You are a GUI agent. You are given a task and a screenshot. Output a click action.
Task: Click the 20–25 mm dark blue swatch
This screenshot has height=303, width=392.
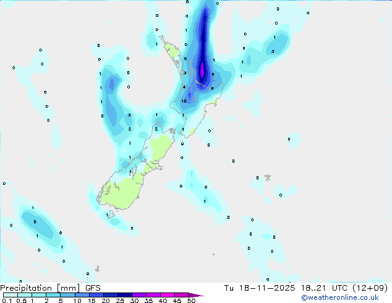tap(111, 295)
